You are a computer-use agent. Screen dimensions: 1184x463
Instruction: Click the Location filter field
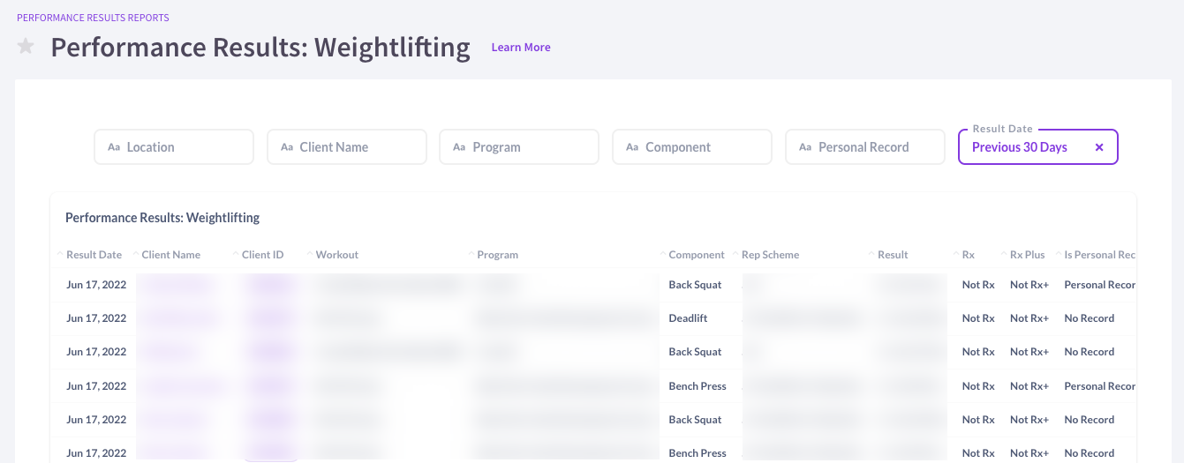174,147
